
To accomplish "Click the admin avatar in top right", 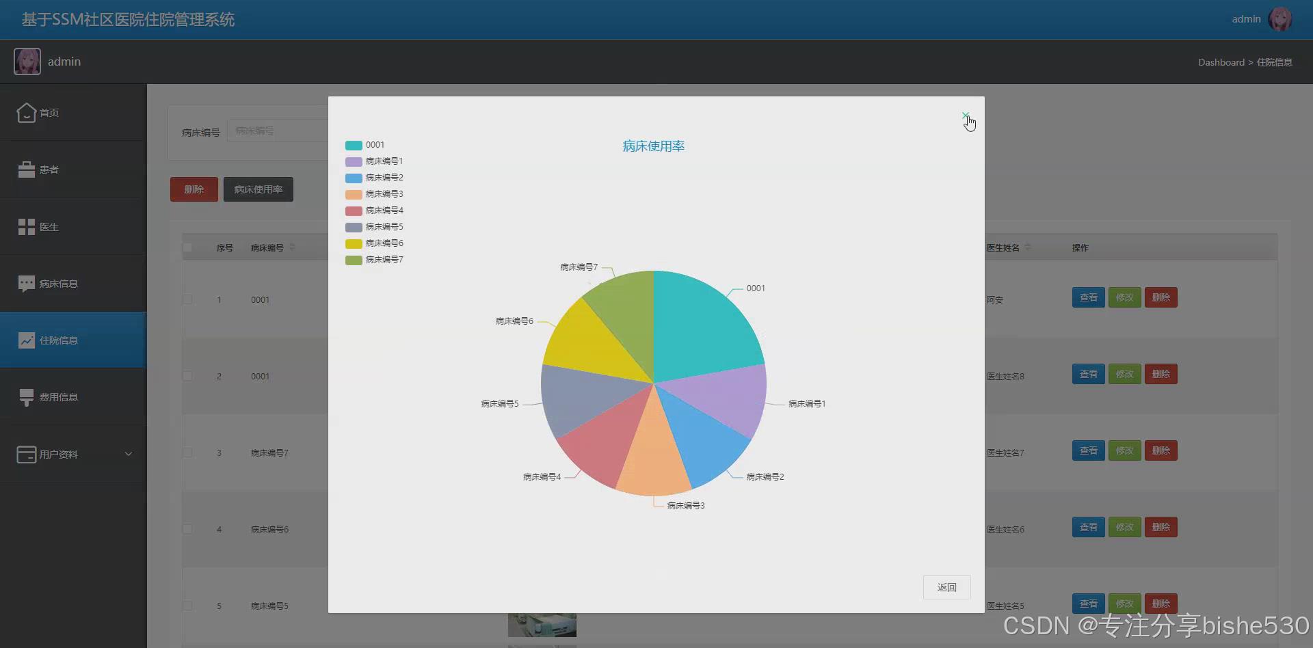I will 1280,19.
